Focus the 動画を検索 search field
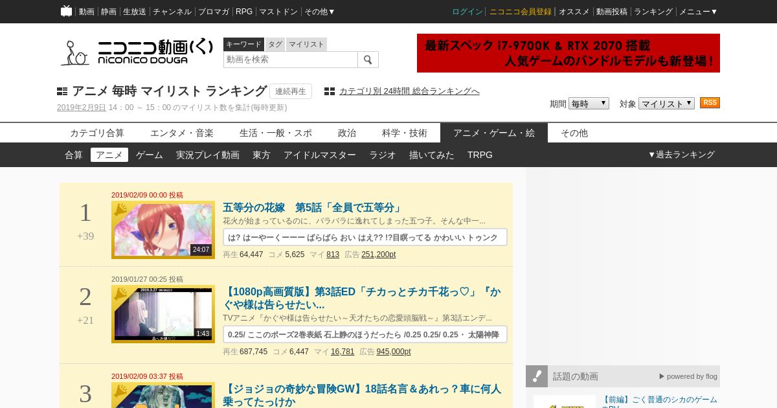 291,60
